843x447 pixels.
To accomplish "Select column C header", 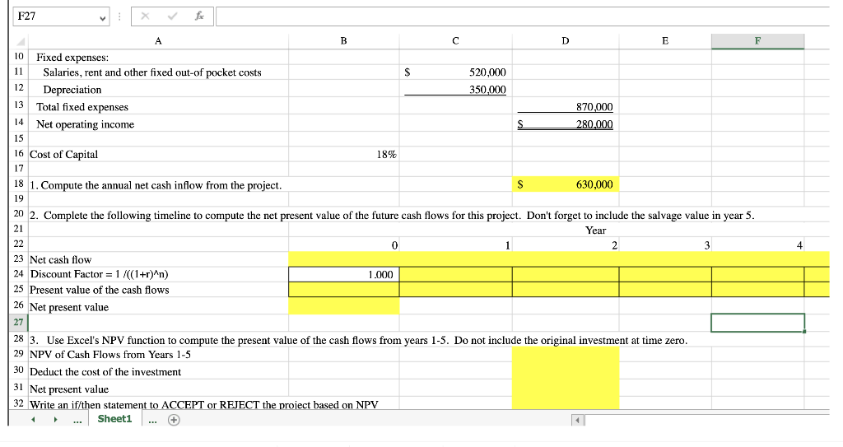I will click(x=455, y=41).
